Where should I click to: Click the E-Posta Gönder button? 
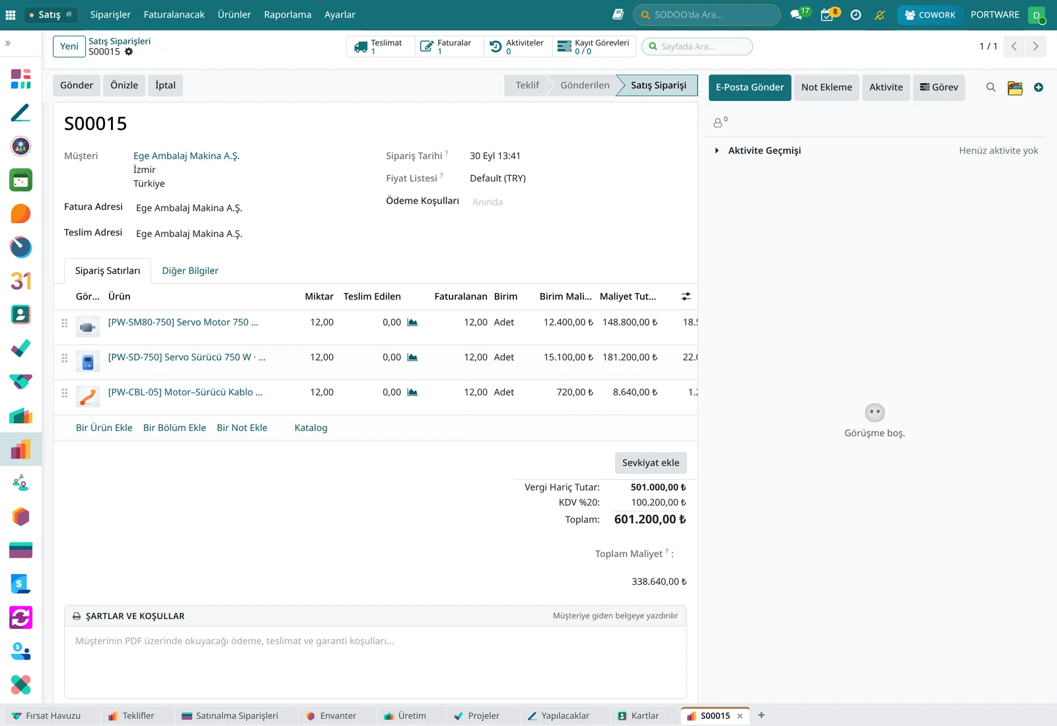[x=750, y=87]
